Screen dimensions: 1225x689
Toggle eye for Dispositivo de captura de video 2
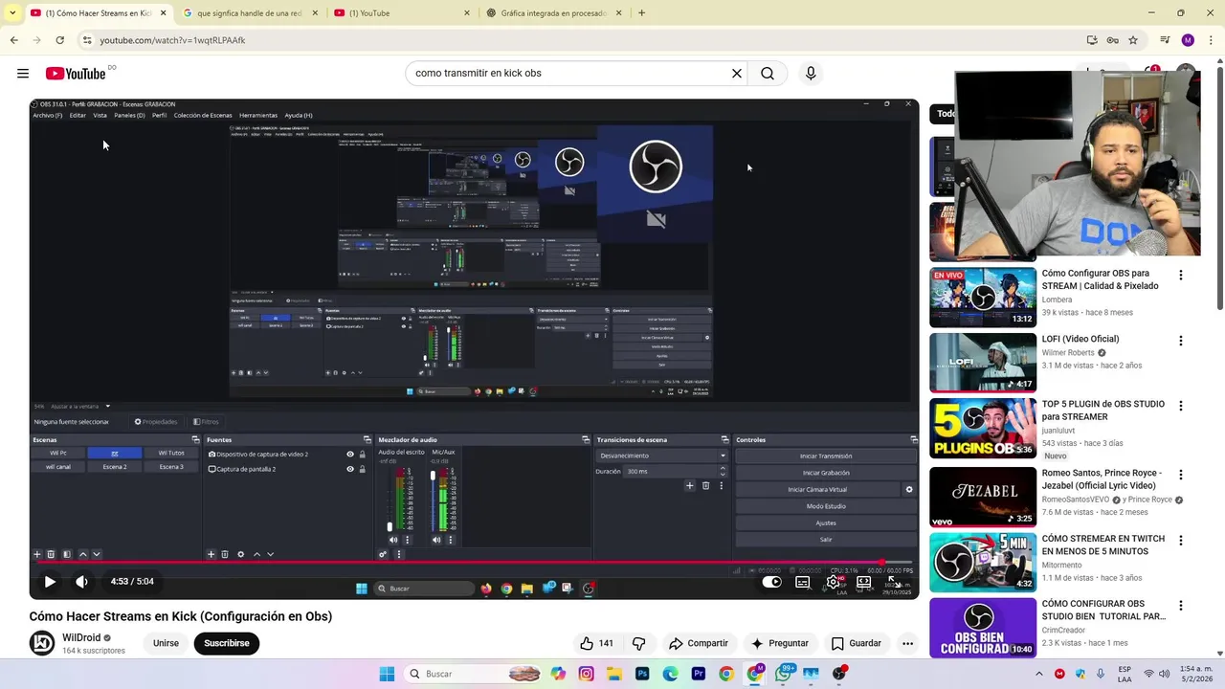[350, 455]
